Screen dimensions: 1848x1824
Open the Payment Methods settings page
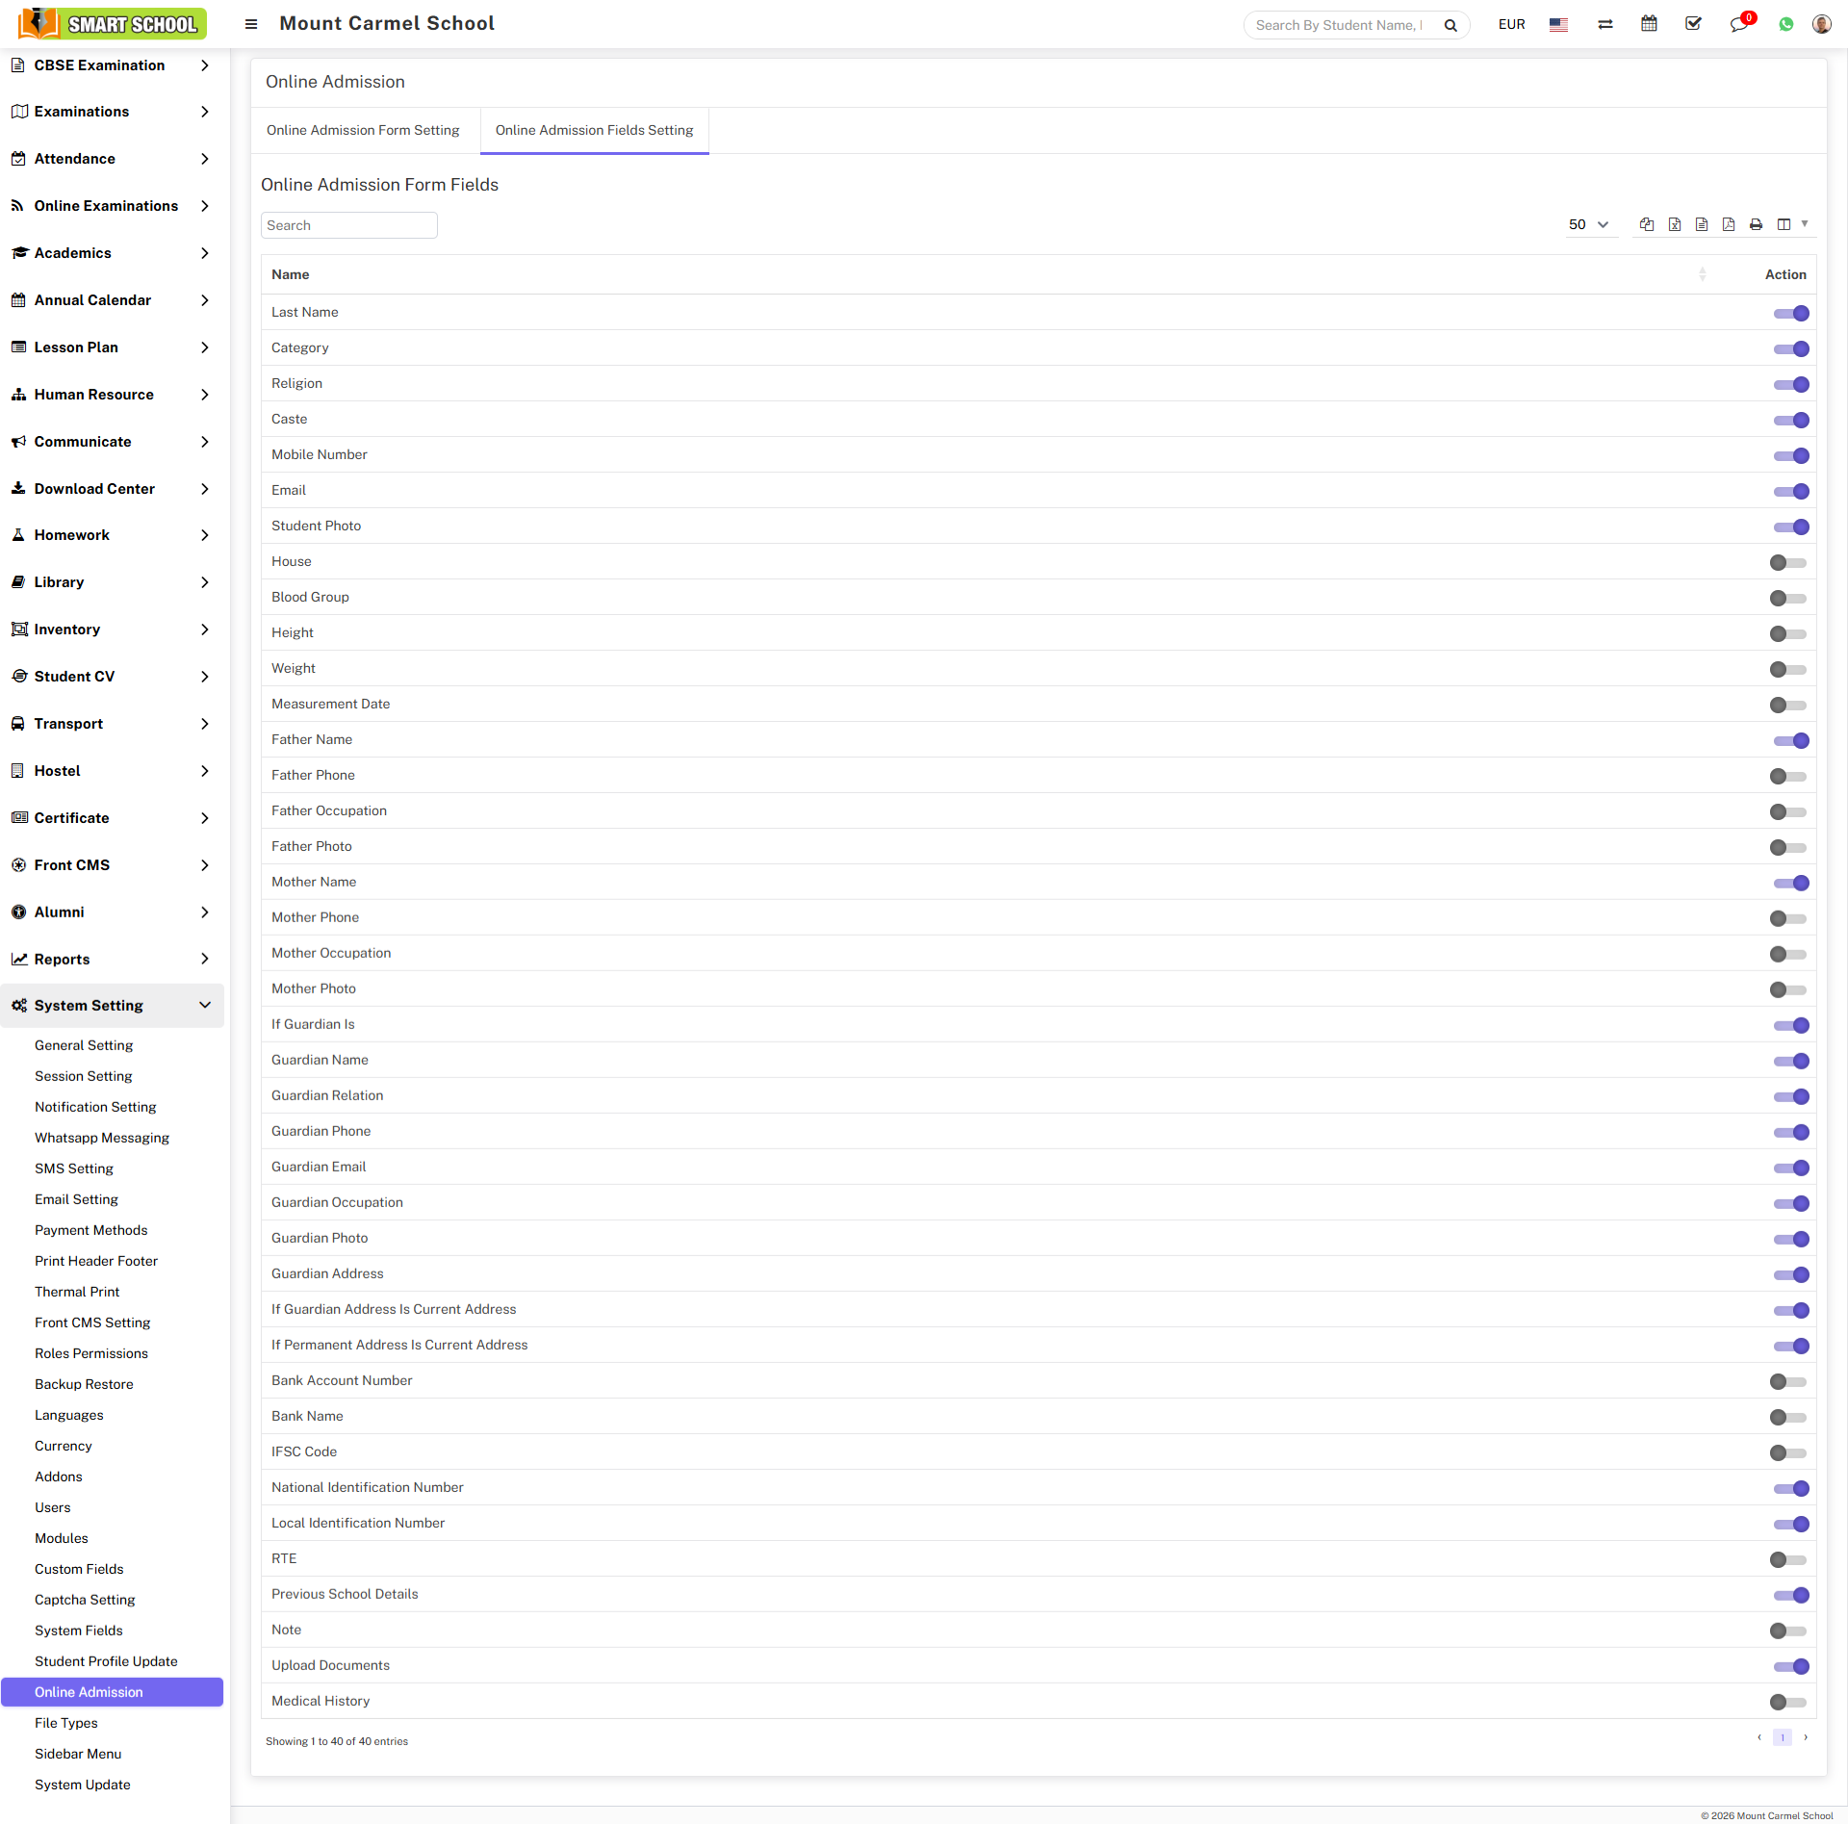coord(90,1230)
